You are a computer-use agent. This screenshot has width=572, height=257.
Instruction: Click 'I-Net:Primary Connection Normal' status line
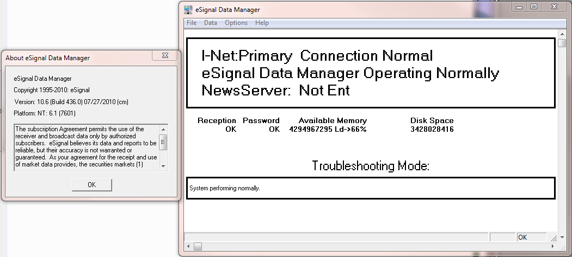click(x=317, y=56)
